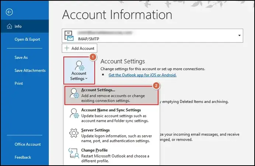255x166 pixels.
Task: Open the Account Settings dropdown button
Action: click(x=79, y=71)
